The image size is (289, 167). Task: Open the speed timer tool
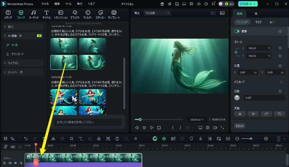click(117, 139)
